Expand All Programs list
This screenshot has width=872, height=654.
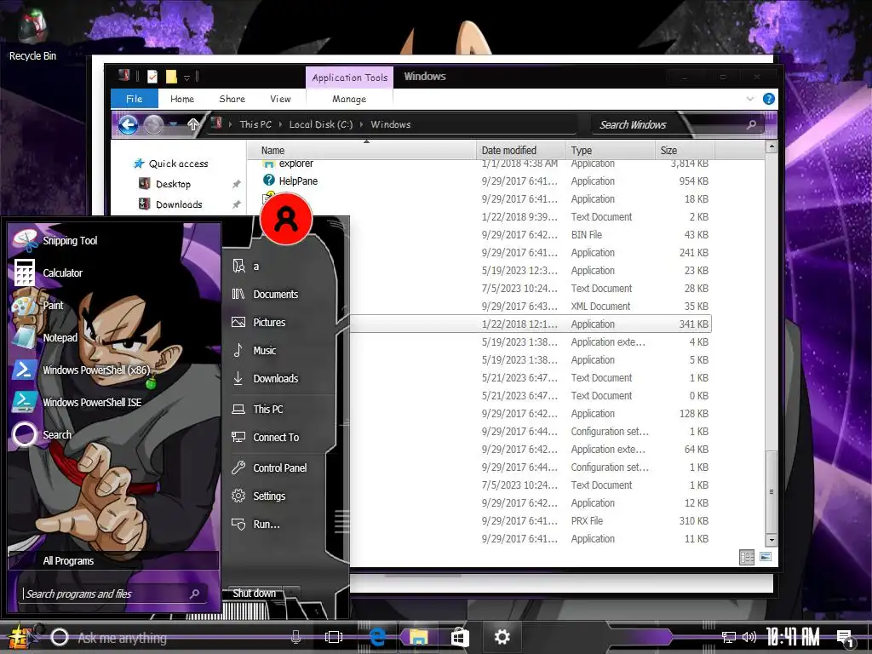113,560
